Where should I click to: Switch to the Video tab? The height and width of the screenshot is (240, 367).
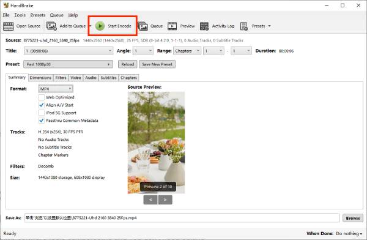(76, 78)
